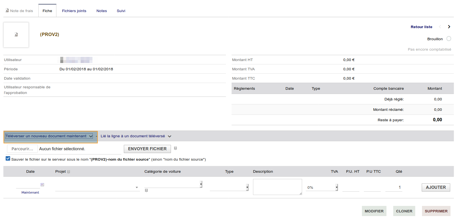Screen dimensions: 455x220
Task: Open Catégorie de voiture dropdown
Action: (173, 184)
